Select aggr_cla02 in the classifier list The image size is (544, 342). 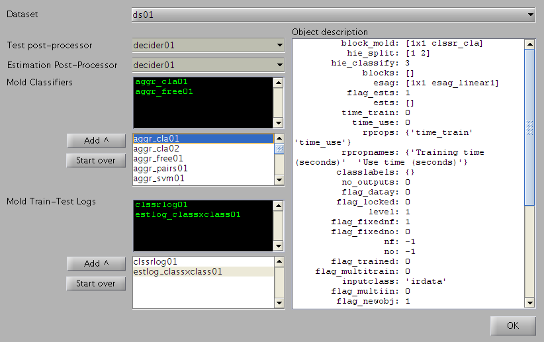[x=203, y=149]
